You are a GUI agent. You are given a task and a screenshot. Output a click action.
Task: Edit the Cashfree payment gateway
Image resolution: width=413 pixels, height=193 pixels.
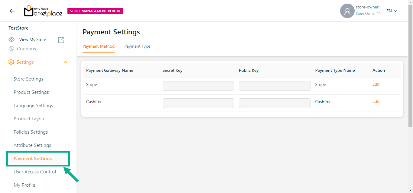pyautogui.click(x=376, y=102)
